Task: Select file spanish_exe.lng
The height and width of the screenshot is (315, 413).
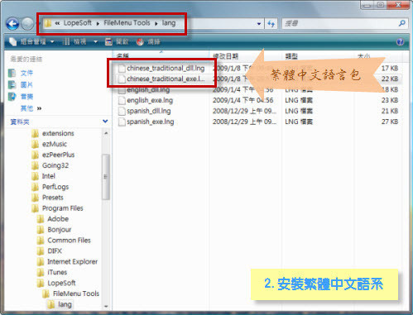Action: click(151, 122)
